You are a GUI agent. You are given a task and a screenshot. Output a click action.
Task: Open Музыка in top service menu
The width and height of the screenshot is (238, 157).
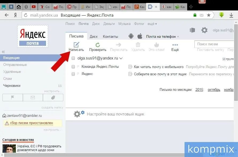click(124, 24)
